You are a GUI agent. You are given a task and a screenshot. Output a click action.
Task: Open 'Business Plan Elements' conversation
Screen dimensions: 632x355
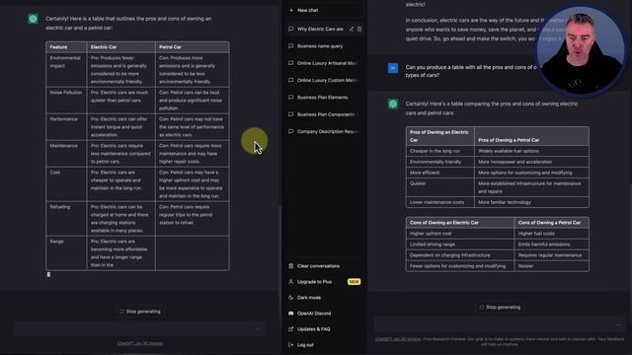(x=325, y=98)
